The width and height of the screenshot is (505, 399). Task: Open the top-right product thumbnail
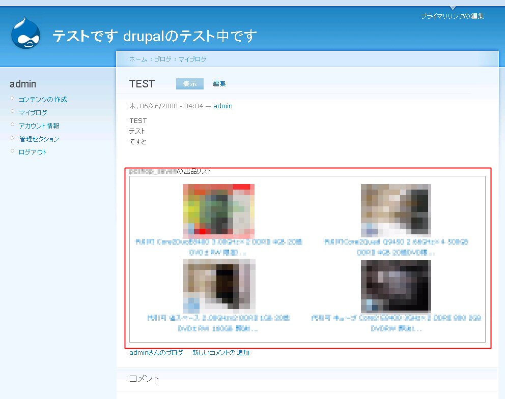396,210
